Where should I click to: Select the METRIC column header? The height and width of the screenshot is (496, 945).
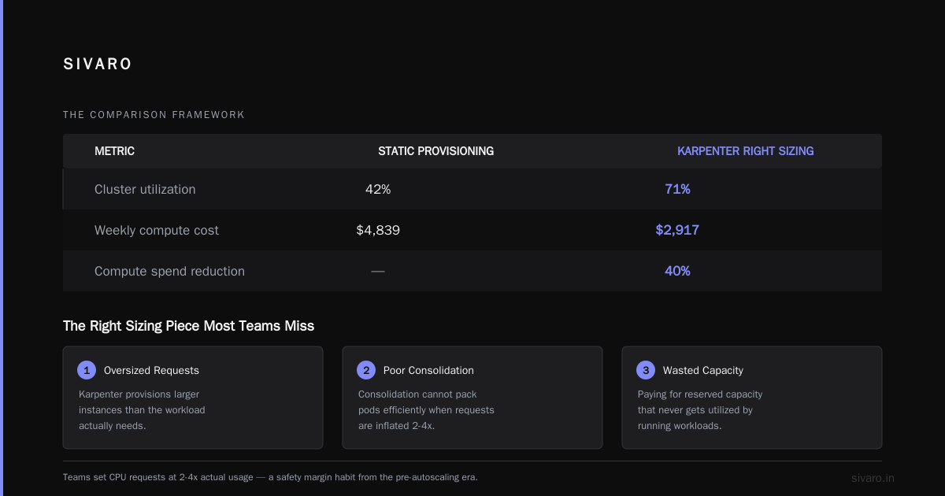[x=114, y=151]
